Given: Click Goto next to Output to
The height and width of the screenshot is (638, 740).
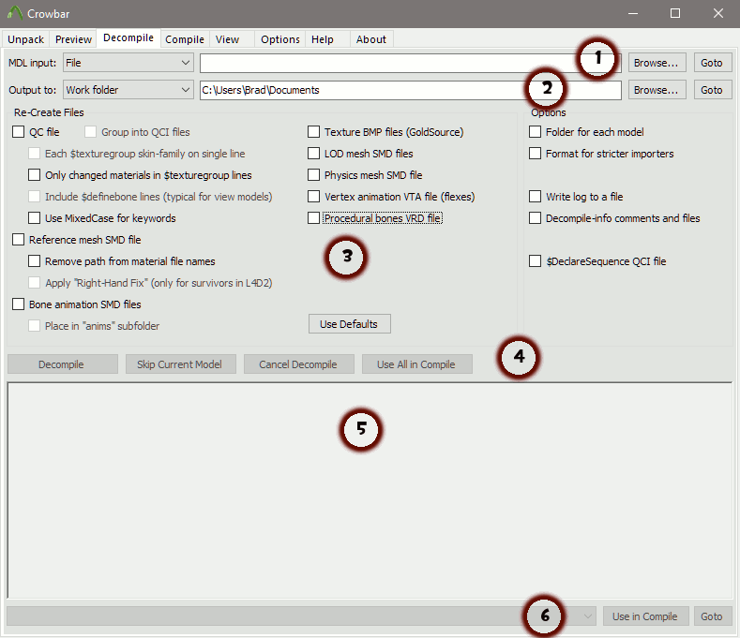Looking at the screenshot, I should click(712, 90).
